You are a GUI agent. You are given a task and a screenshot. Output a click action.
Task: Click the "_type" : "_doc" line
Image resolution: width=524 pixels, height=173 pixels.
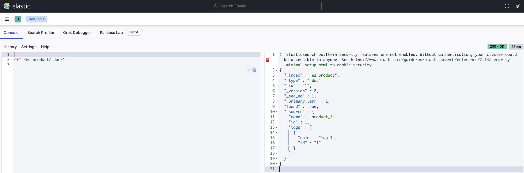pyautogui.click(x=303, y=80)
